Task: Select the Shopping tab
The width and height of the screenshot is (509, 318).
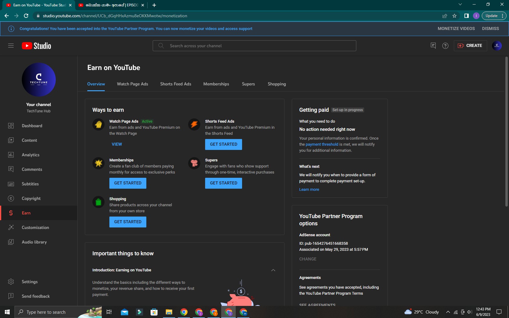Action: pyautogui.click(x=277, y=84)
